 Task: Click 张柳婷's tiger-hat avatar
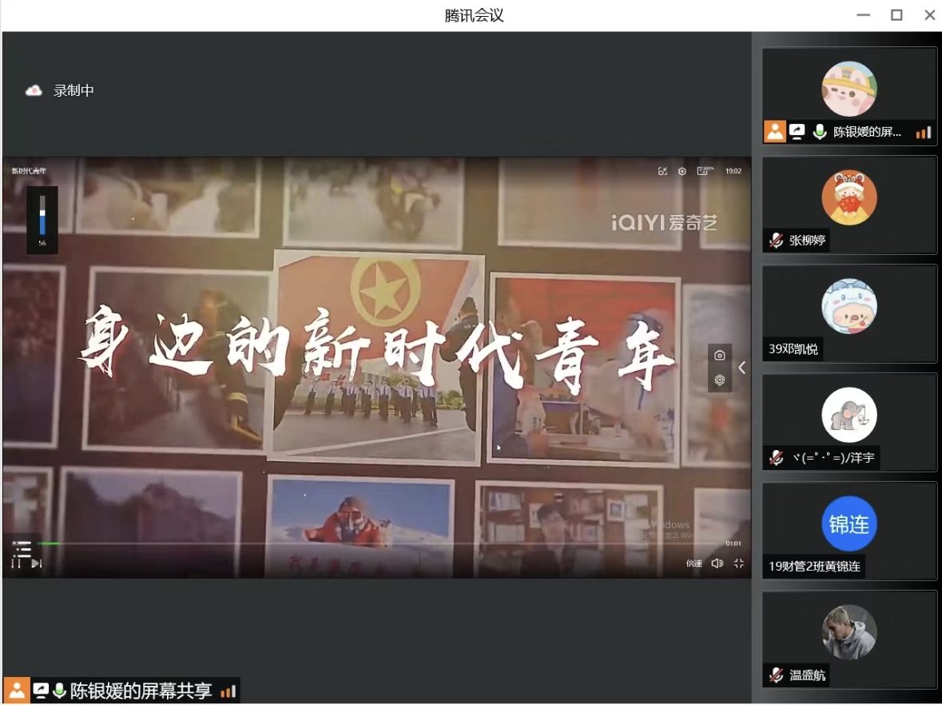pyautogui.click(x=849, y=197)
